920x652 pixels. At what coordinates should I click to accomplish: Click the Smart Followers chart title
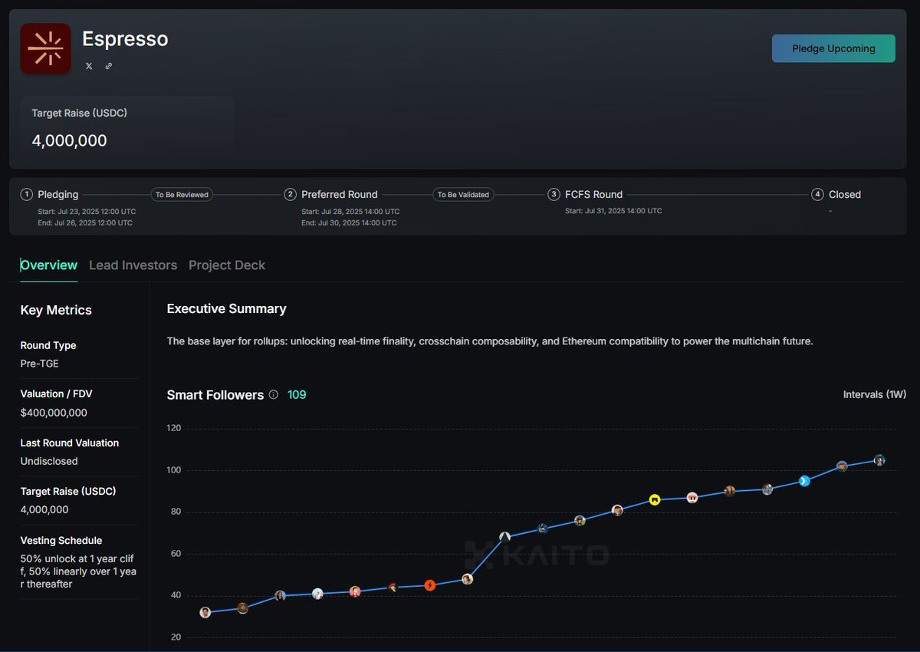(215, 395)
